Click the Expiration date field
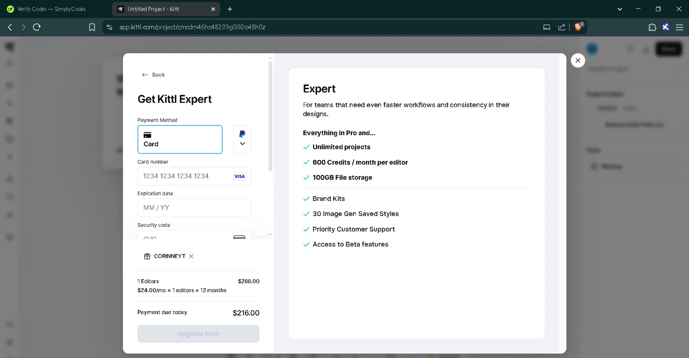 click(194, 208)
